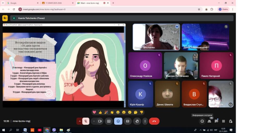Raise your hand in the meeting
The image size is (267, 133).
137,121
